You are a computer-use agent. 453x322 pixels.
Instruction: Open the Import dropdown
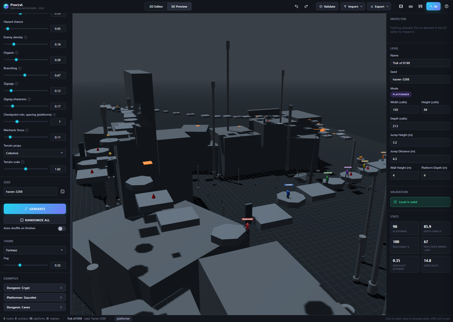tap(353, 6)
